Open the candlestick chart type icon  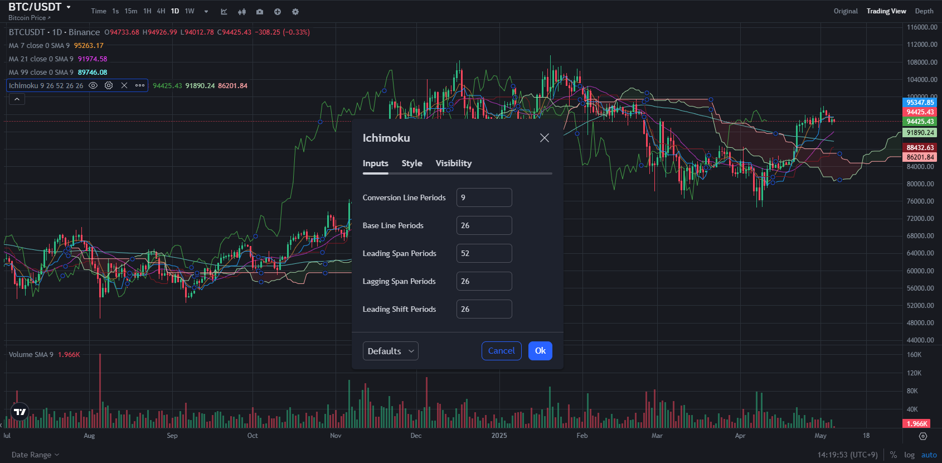(x=242, y=12)
